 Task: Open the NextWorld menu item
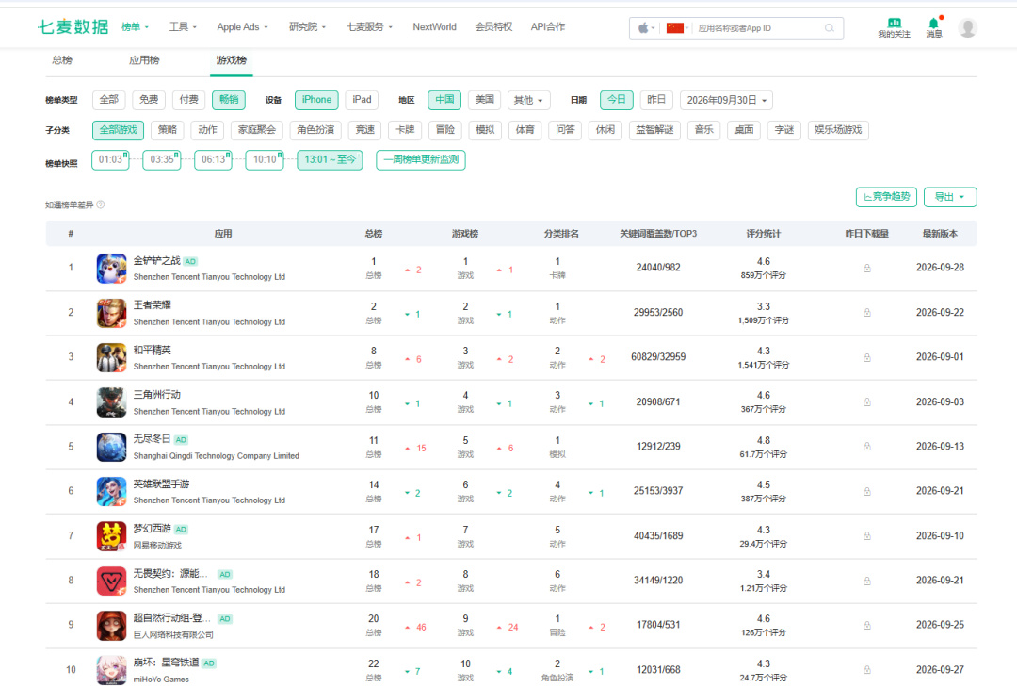[434, 26]
